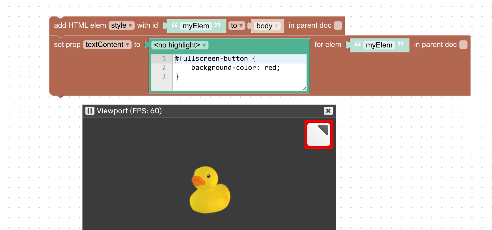
Task: Select the 'set prop' block label
Action: click(x=67, y=45)
